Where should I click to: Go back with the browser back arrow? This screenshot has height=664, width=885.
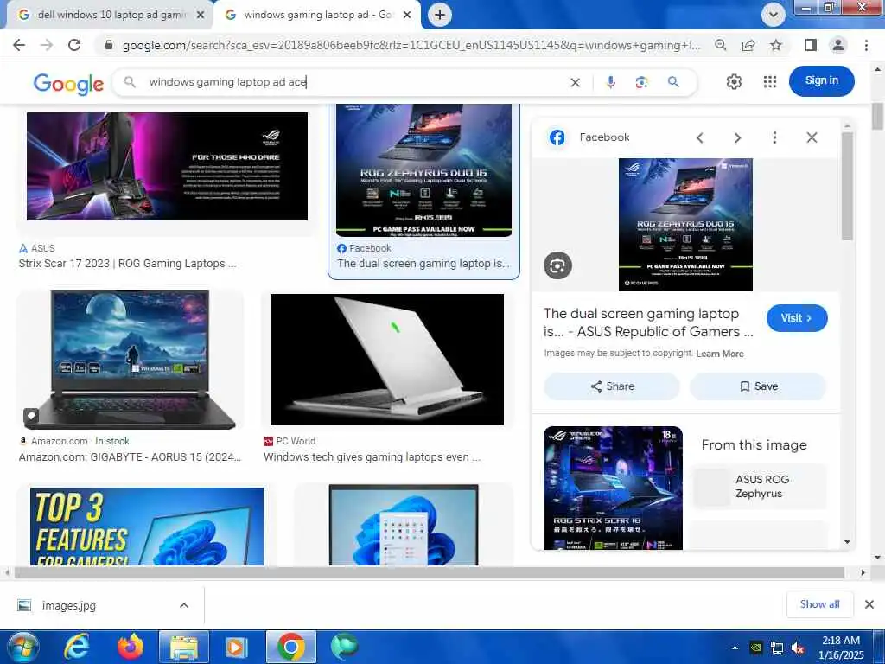tap(19, 45)
